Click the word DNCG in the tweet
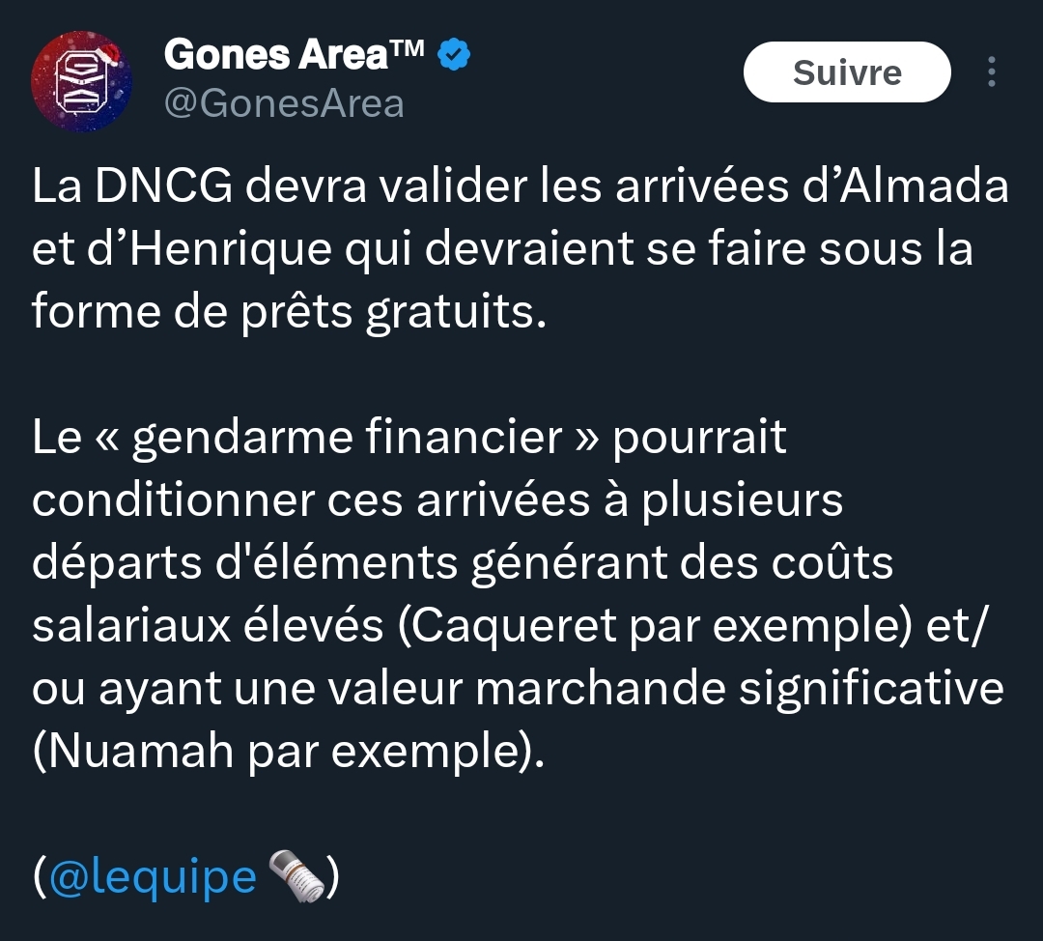The width and height of the screenshot is (1043, 941). click(163, 185)
